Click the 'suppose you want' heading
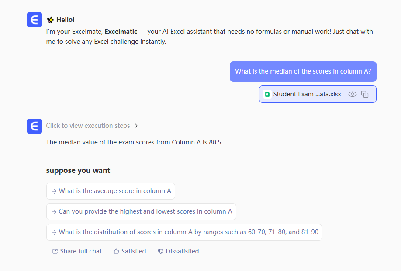 click(x=78, y=170)
